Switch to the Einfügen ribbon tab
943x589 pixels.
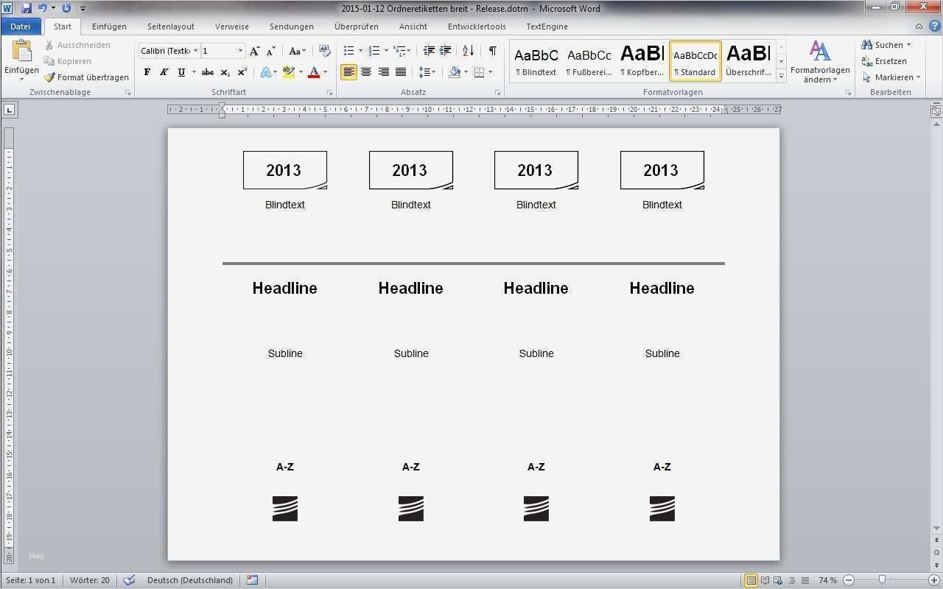[109, 26]
